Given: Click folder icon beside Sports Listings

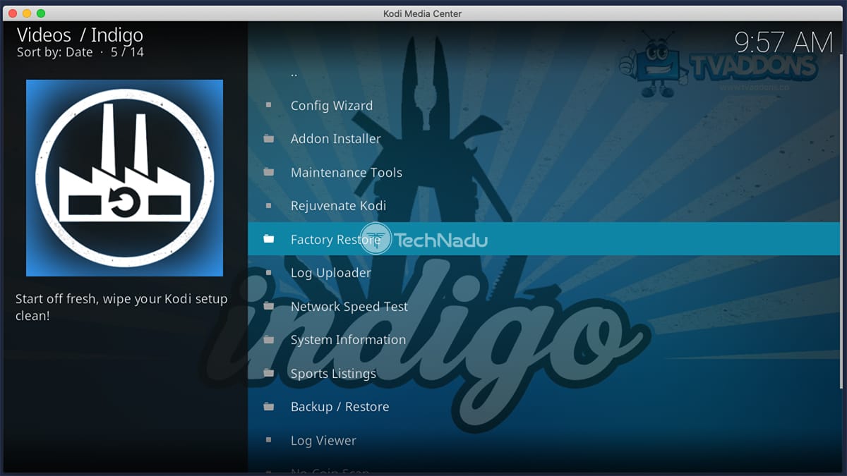Looking at the screenshot, I should [x=269, y=373].
